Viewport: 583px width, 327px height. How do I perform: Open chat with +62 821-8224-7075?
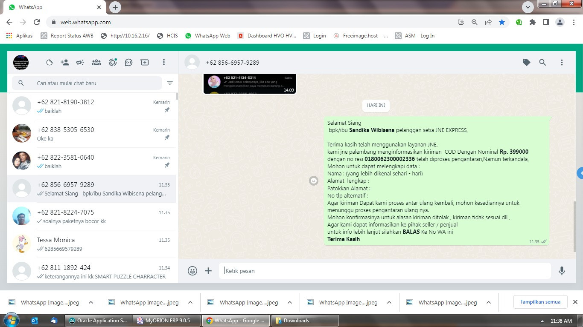91,216
